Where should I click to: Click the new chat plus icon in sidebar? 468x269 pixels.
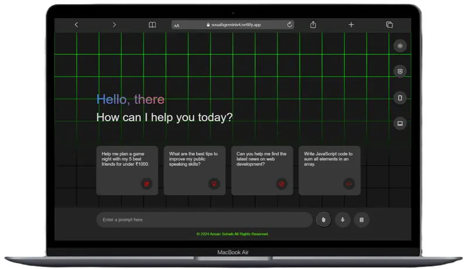point(400,71)
